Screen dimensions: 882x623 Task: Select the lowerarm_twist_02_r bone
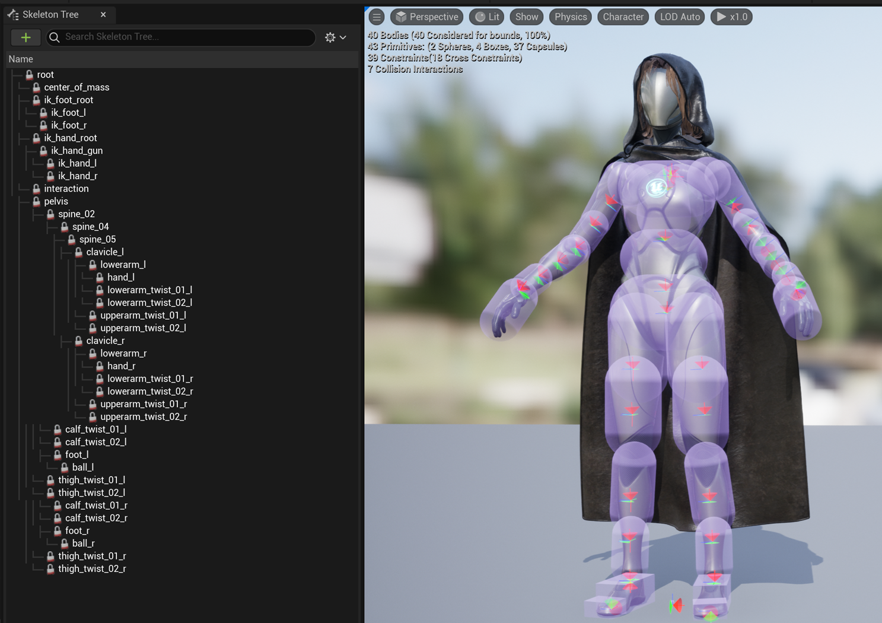pos(150,392)
